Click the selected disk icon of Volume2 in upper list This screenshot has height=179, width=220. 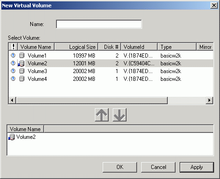point(21,63)
